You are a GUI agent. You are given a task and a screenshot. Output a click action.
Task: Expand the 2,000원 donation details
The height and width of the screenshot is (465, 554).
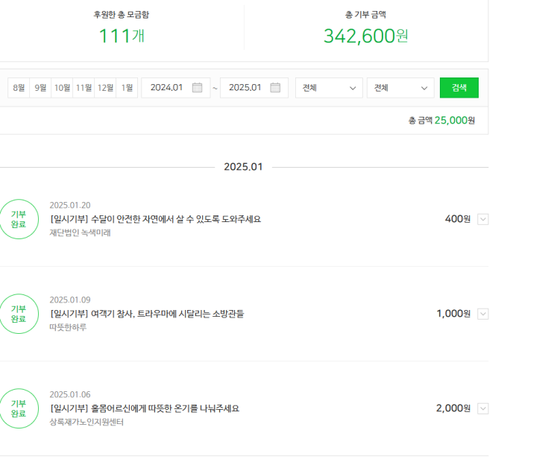pos(482,408)
